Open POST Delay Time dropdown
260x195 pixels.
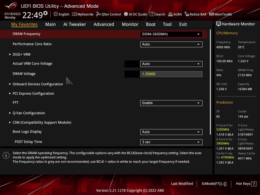171,142
